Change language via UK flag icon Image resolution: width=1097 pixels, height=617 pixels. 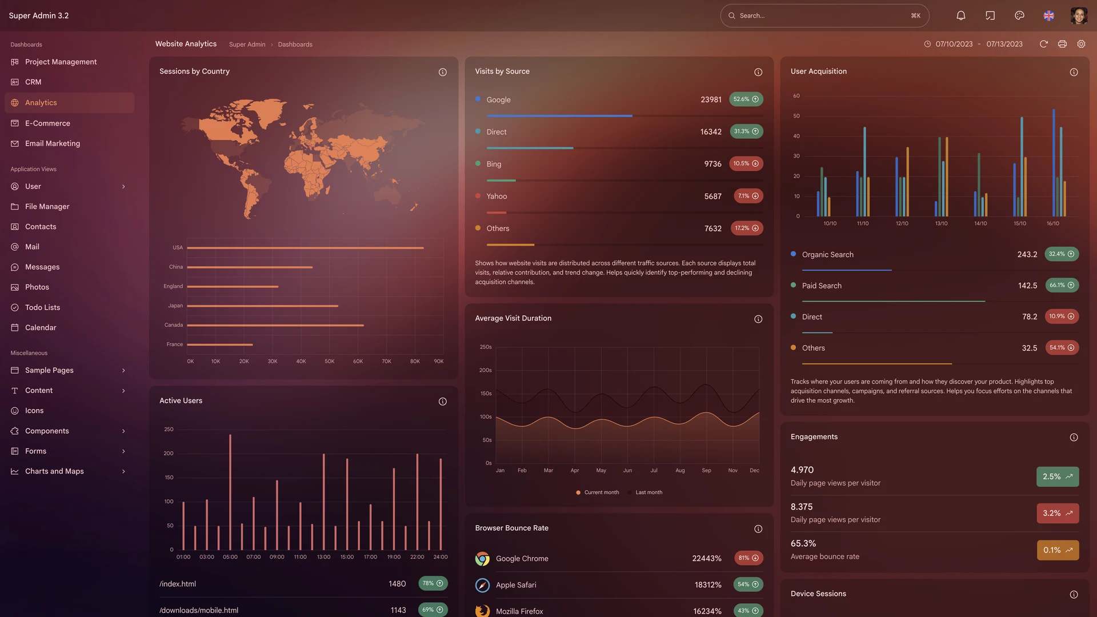[x=1049, y=15]
